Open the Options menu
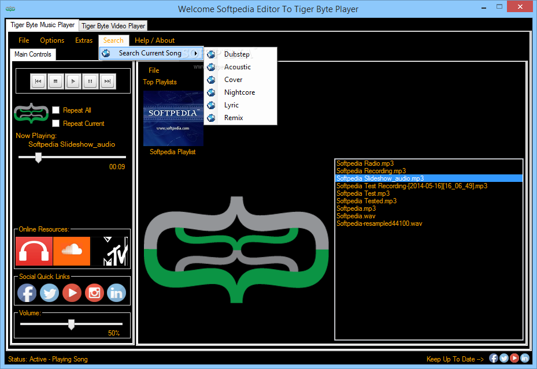Viewport: 537px width, 369px height. [x=52, y=40]
